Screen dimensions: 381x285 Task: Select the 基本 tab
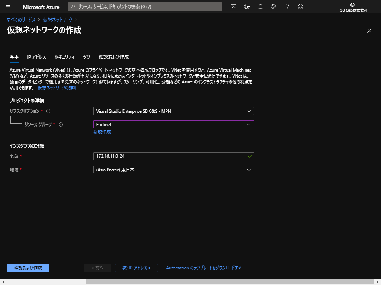pyautogui.click(x=15, y=57)
